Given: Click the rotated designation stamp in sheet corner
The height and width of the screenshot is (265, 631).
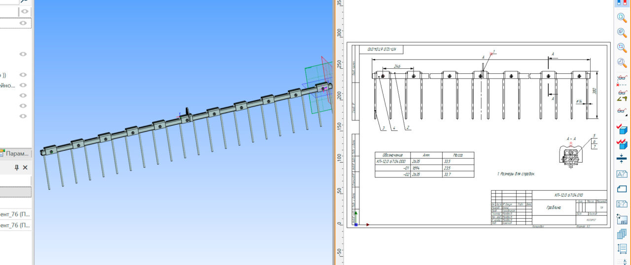Looking at the screenshot, I should (383, 49).
